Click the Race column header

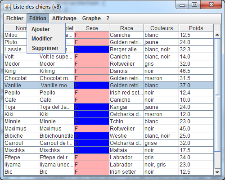126,28
